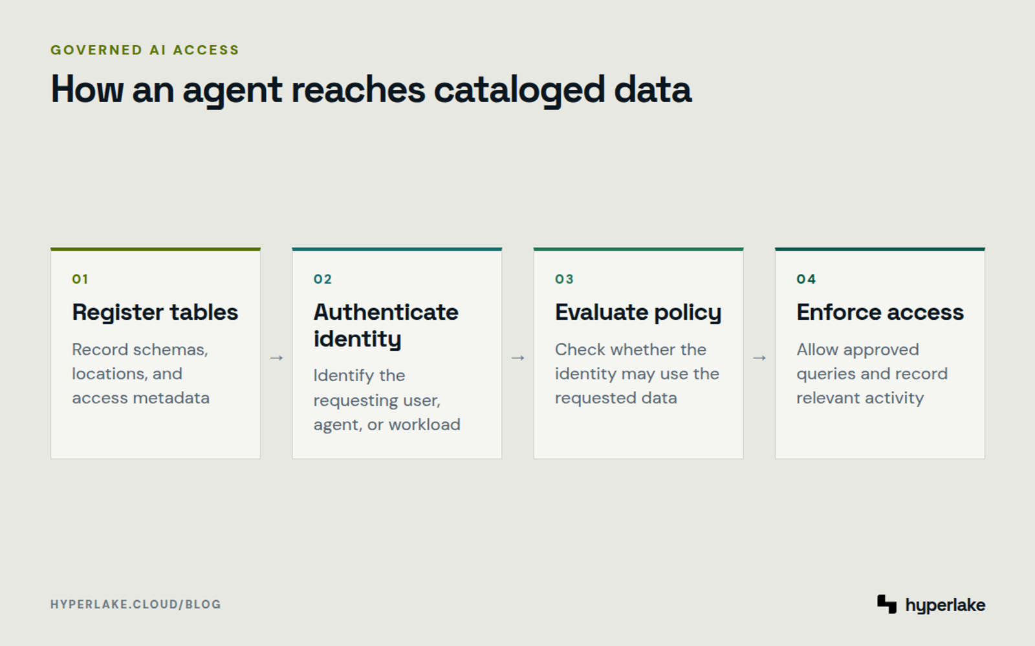Click the step number '02'
Screen dimensions: 1035x646
(323, 279)
